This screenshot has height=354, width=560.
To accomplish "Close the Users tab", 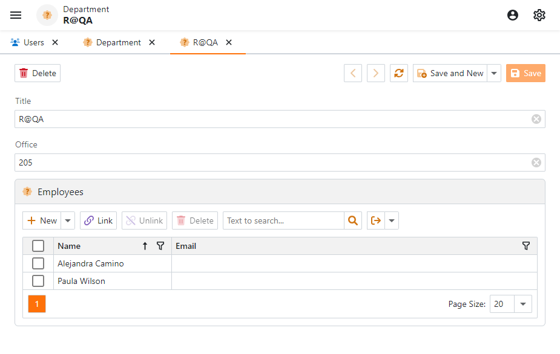I will [55, 42].
